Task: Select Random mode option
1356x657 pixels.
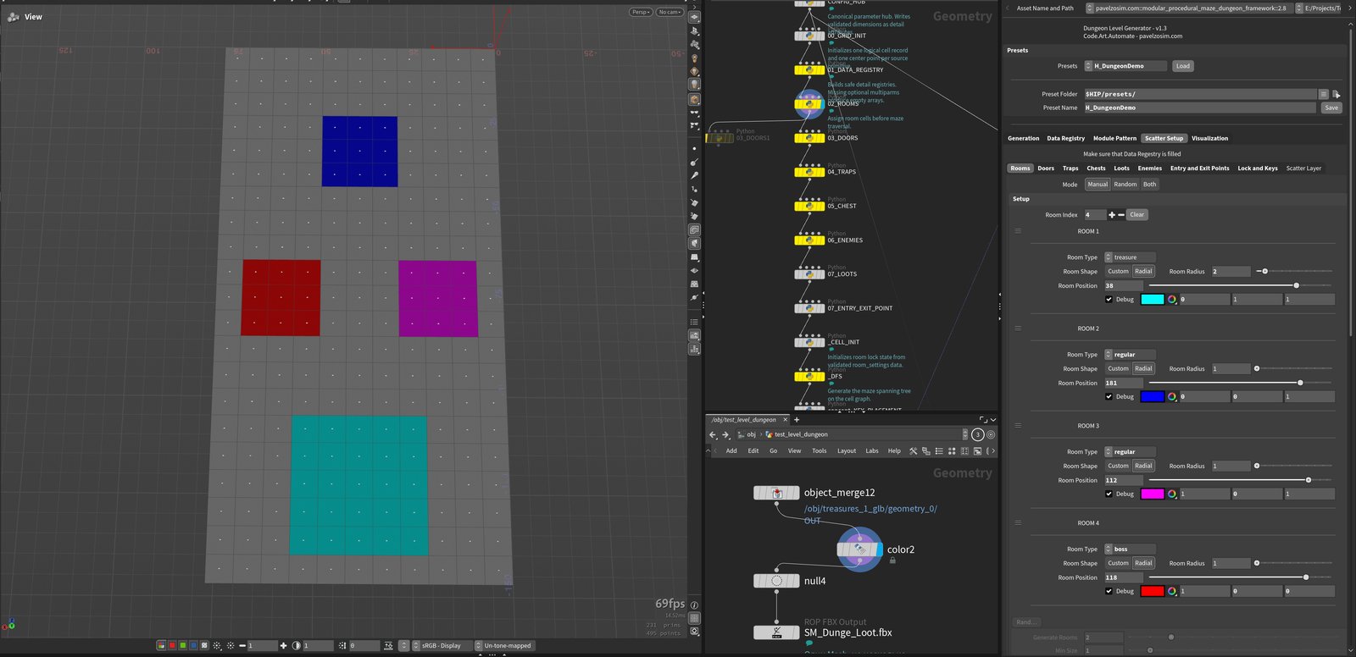Action: pos(1125,185)
